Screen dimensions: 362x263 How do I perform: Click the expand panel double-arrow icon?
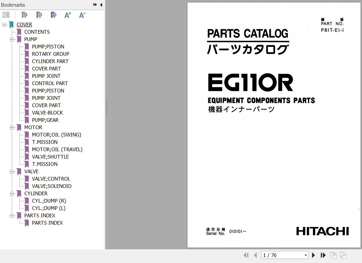click(95, 5)
